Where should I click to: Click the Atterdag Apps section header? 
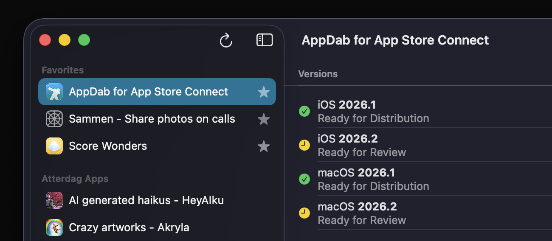75,179
